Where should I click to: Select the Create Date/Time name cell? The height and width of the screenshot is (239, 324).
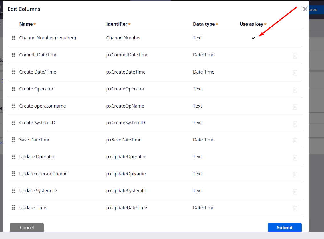point(38,72)
